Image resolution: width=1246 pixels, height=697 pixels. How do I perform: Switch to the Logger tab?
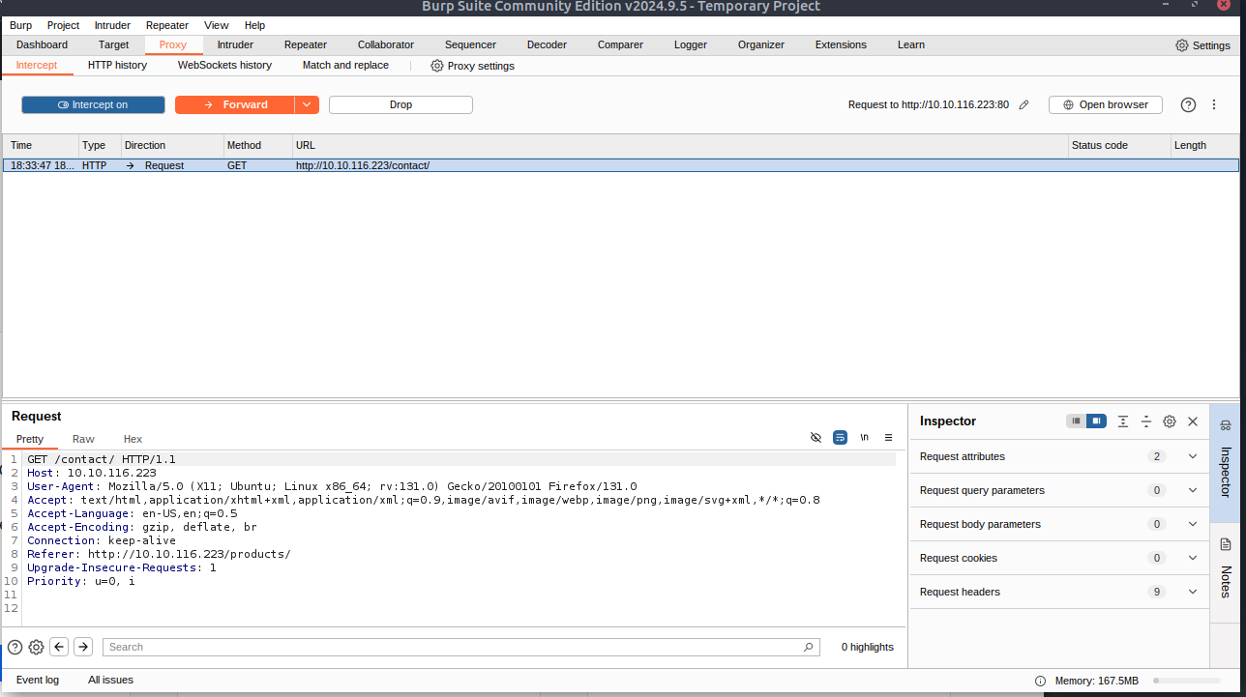(x=691, y=44)
